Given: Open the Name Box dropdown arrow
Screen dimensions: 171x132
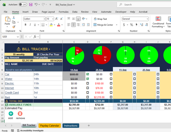Looking at the screenshot, I should 18,37.
